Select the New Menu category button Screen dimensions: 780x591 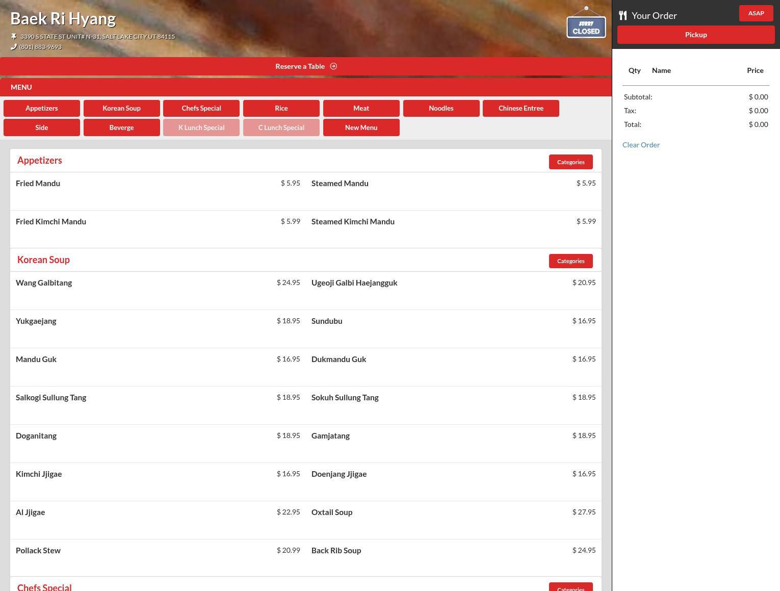[x=361, y=127]
